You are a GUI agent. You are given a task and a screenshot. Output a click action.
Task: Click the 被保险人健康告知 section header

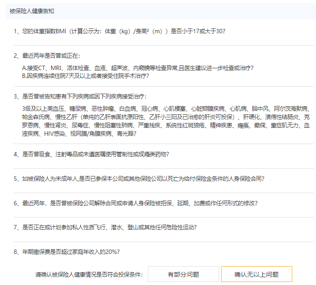(x=32, y=11)
